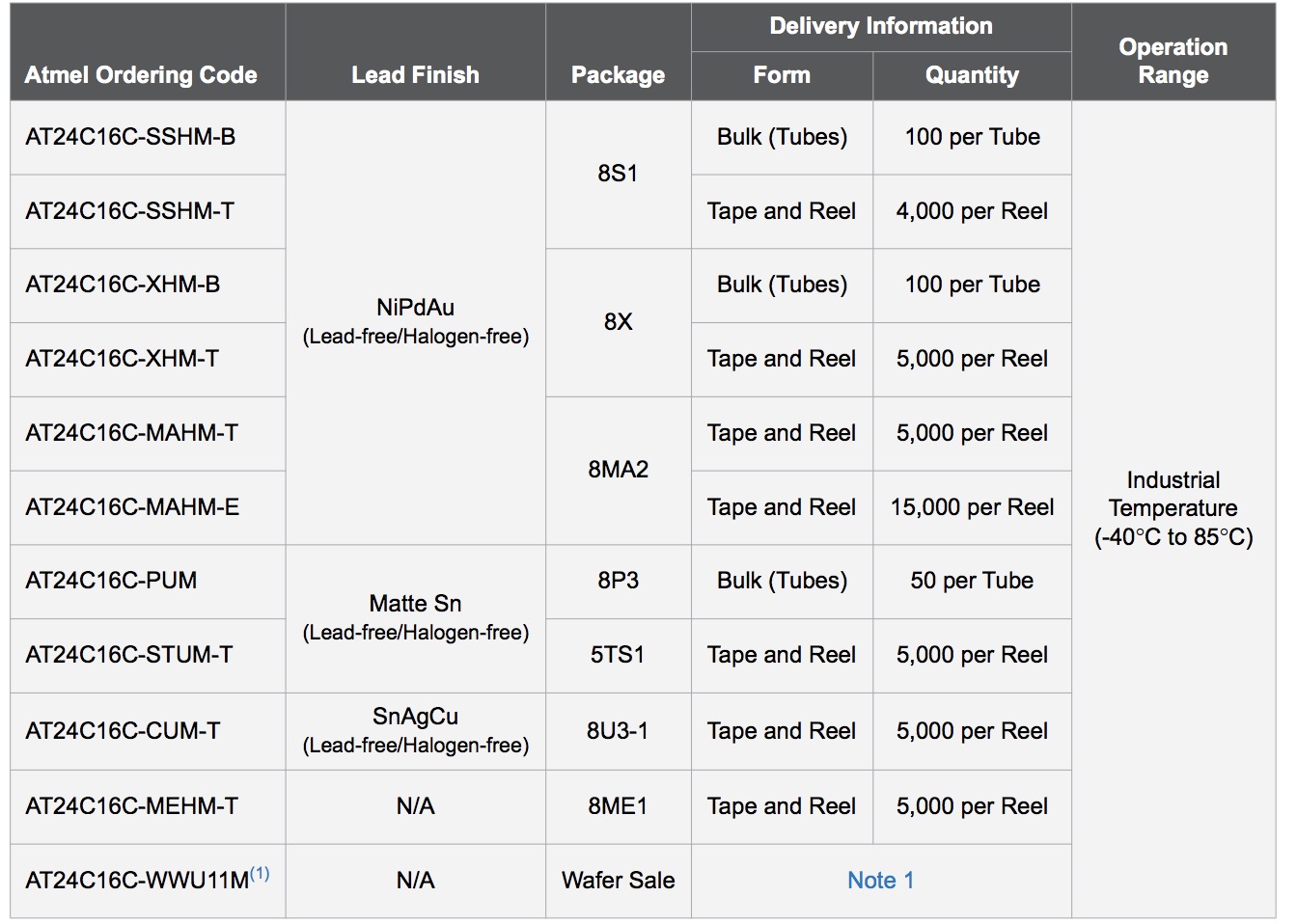Select the 8ME1 package cell
The width and height of the screenshot is (1297, 924).
618,806
